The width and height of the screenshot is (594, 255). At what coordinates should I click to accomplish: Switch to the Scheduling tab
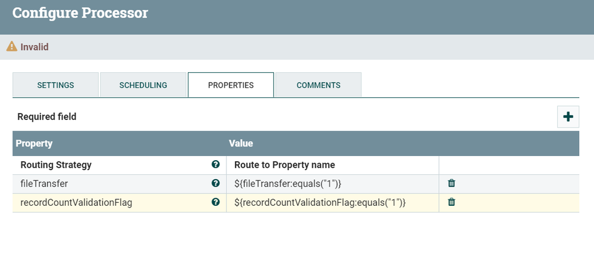[143, 85]
